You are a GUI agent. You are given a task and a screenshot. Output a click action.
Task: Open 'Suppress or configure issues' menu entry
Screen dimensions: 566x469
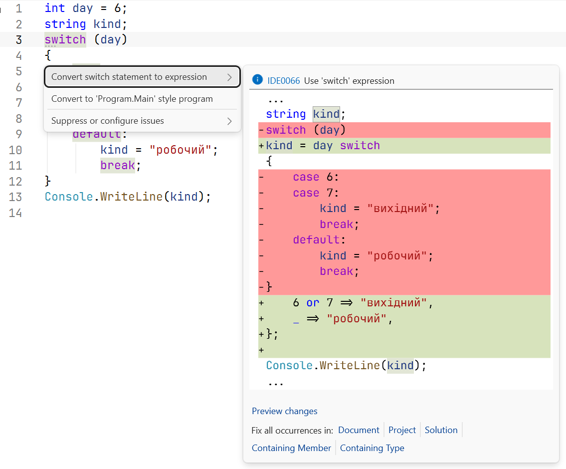[x=142, y=121]
